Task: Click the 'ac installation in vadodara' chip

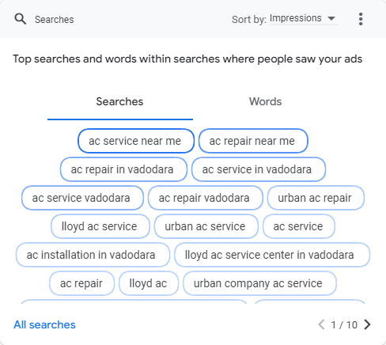Action: coord(93,255)
